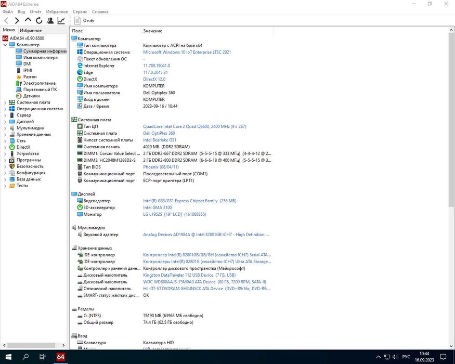Expand the Системная плата tree node
This screenshot has width=455, height=364.
tap(5, 102)
